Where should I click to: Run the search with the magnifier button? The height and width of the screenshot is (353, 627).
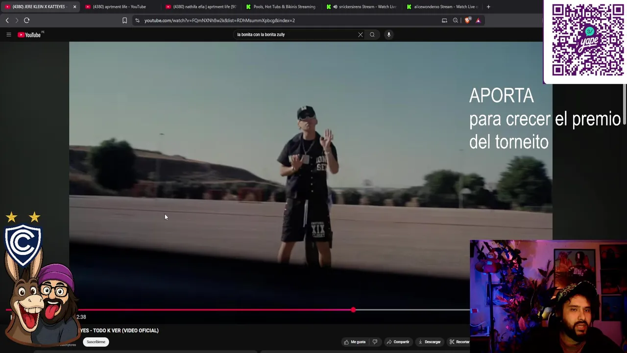(x=372, y=34)
